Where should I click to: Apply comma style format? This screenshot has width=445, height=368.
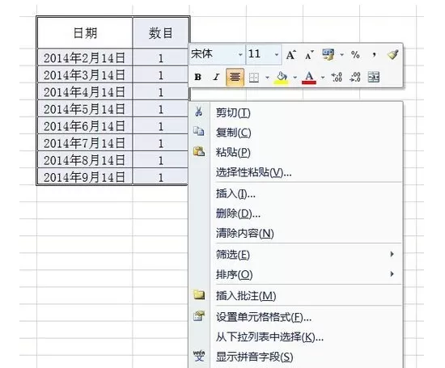pos(375,54)
